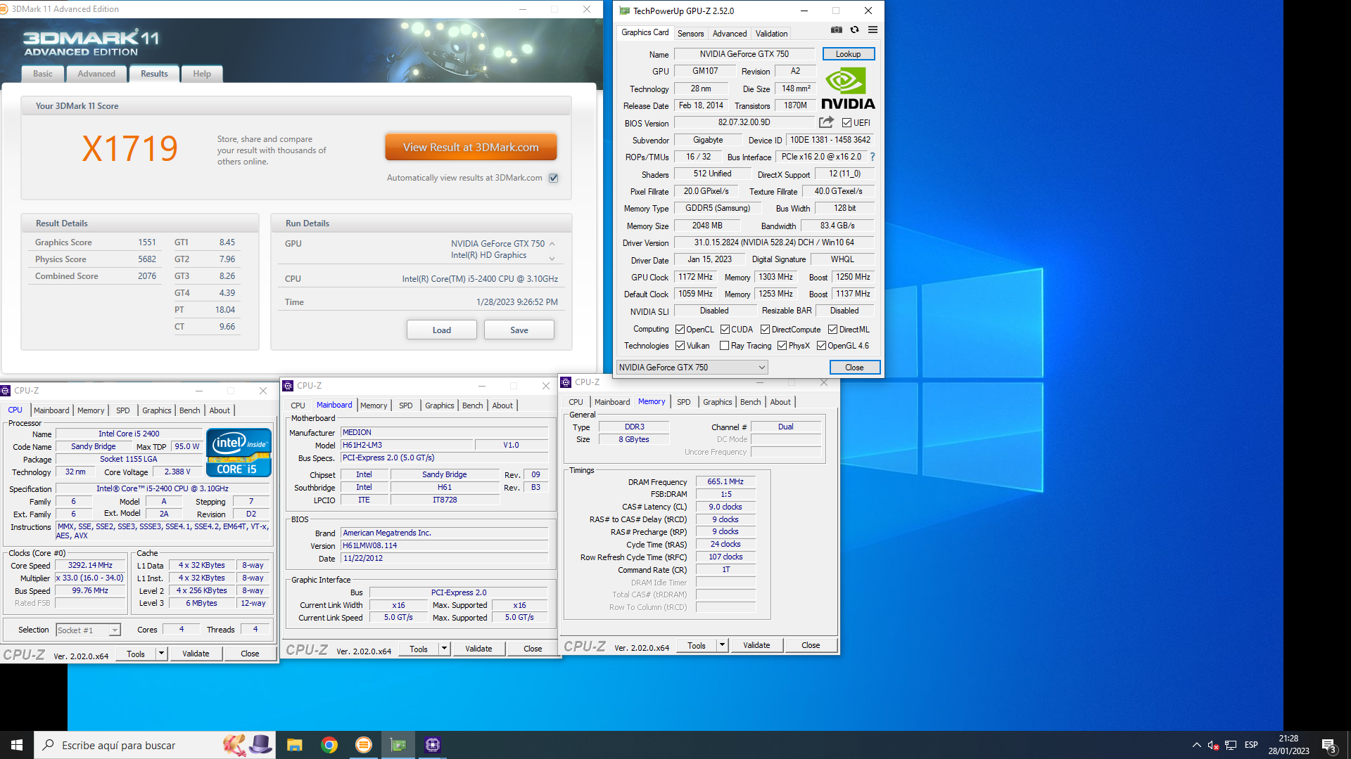Open Google Chrome from taskbar
Screen dimensions: 1351x759
point(329,745)
